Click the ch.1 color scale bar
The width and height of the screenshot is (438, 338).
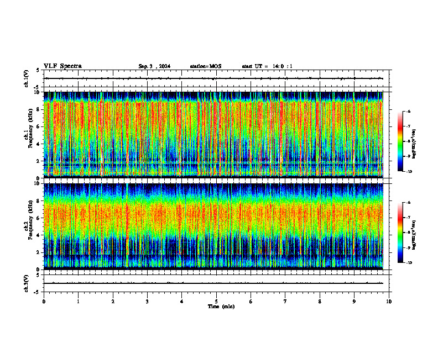click(400, 141)
